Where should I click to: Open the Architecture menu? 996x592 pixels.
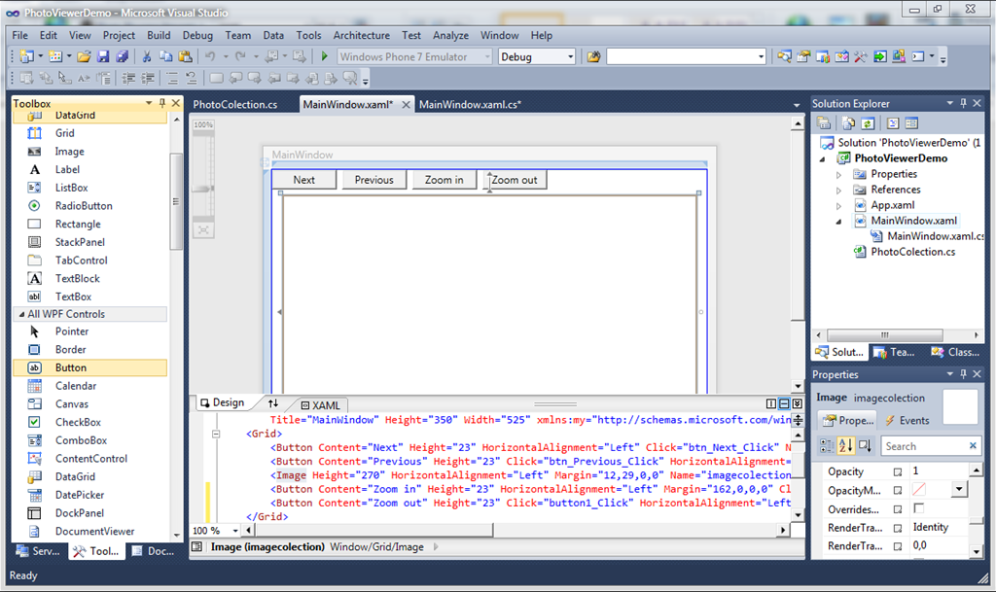pos(361,35)
